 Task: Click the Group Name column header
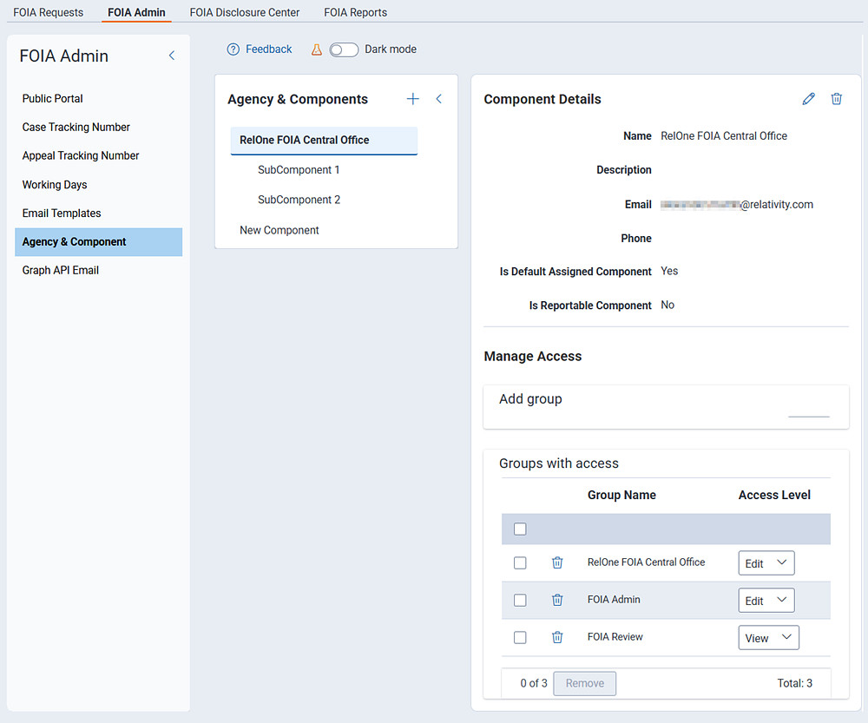point(621,495)
